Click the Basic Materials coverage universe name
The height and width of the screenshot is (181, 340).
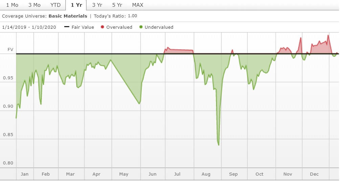tap(68, 16)
